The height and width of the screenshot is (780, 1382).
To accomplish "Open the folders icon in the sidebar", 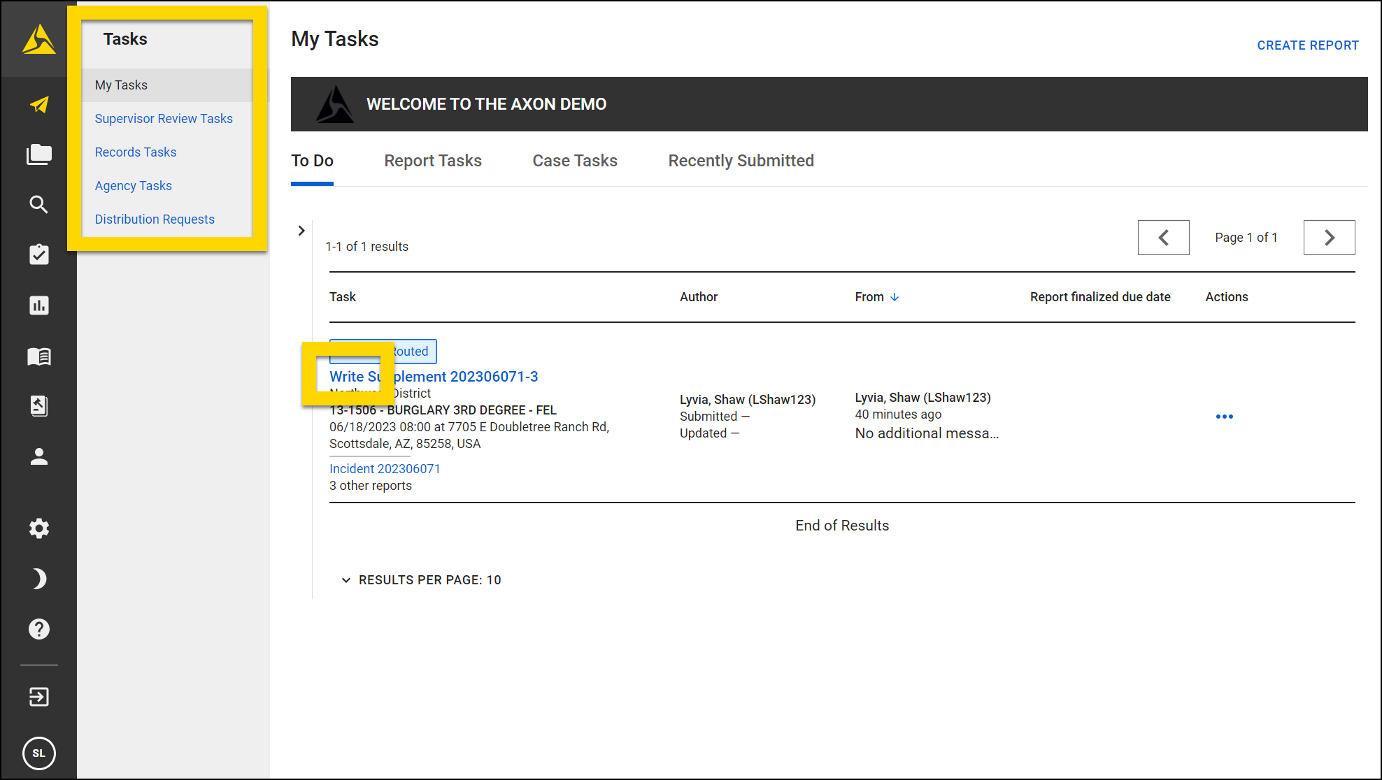I will click(39, 154).
